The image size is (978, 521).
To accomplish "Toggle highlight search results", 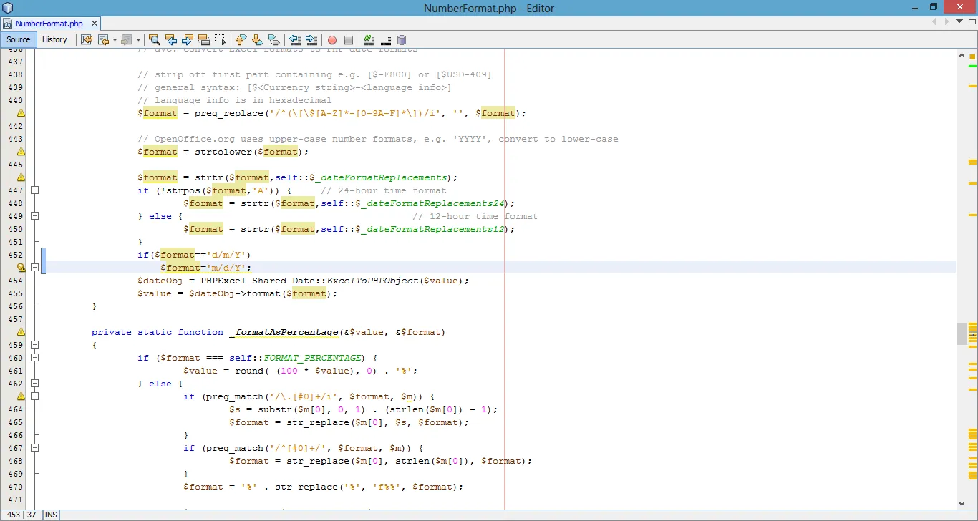I will [x=204, y=40].
